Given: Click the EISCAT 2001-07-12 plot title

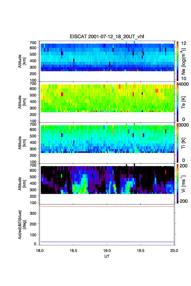Looking at the screenshot, I should [107, 37].
